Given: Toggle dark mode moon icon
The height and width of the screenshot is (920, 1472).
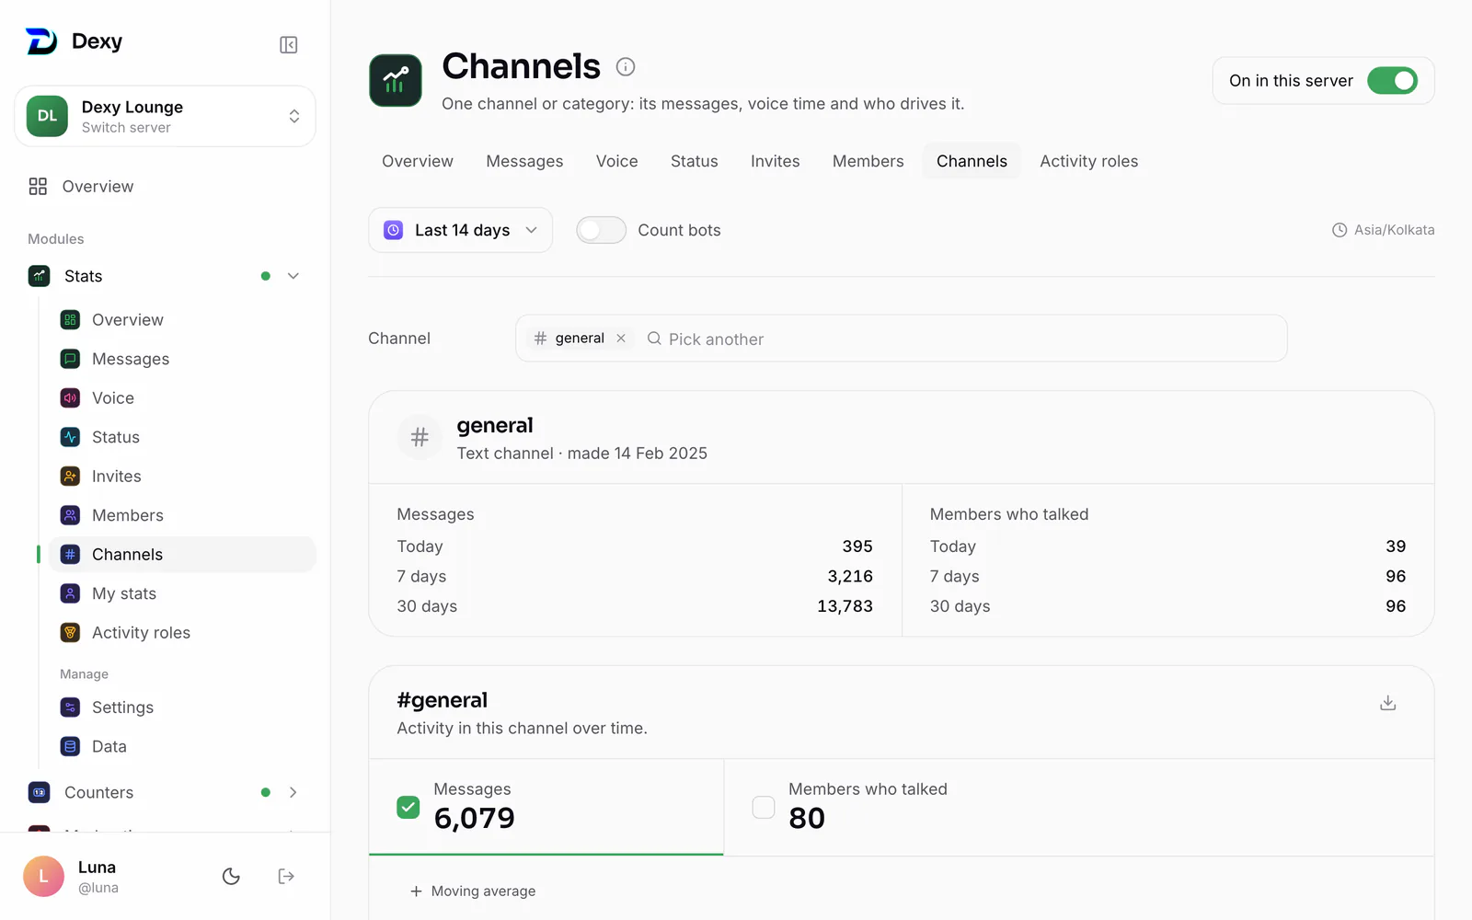Looking at the screenshot, I should pos(231,876).
